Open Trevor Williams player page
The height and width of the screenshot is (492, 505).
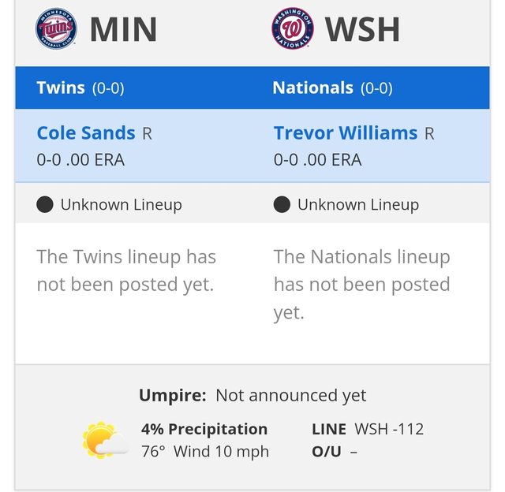tap(345, 133)
